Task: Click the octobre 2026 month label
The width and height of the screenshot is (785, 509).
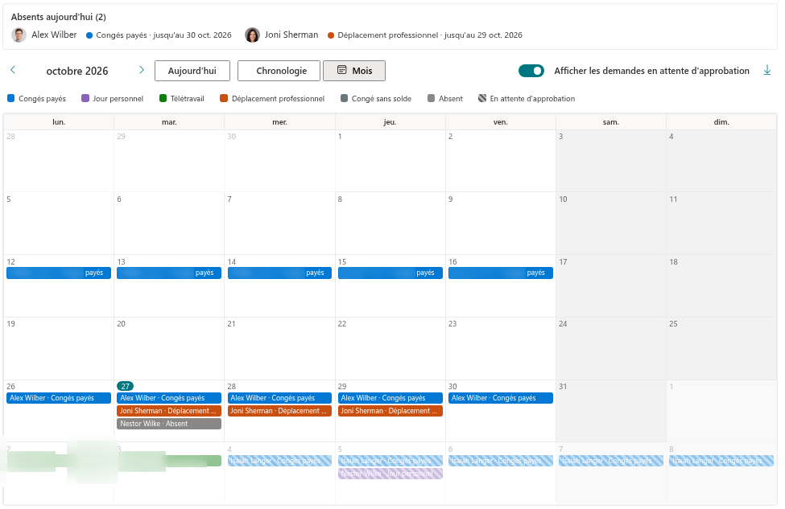Action: click(77, 71)
